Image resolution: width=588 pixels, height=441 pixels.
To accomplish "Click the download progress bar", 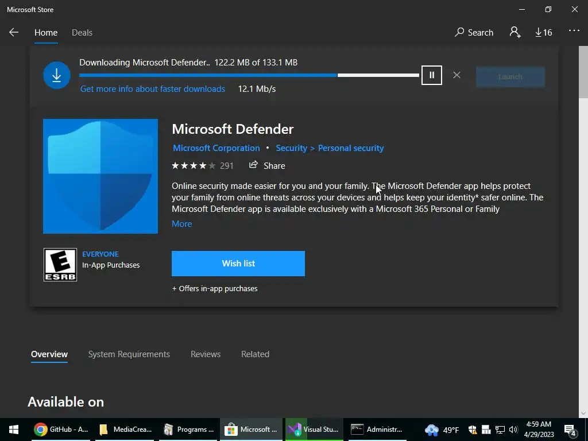I will pos(249,75).
